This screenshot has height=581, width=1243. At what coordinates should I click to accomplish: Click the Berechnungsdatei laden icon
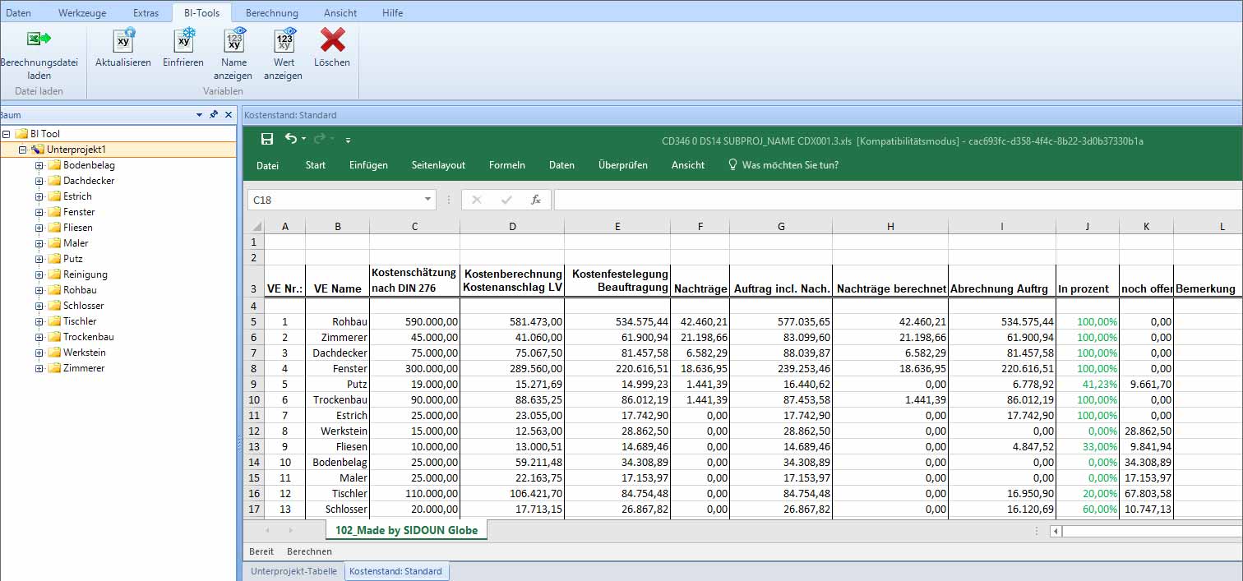[x=39, y=39]
